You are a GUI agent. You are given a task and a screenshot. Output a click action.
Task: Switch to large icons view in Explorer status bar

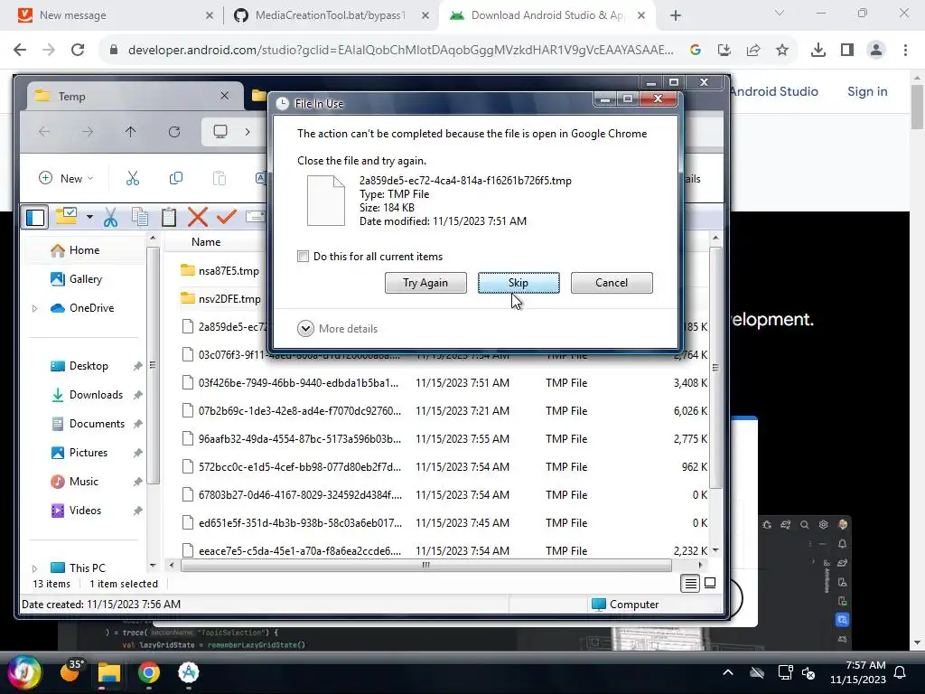tap(710, 583)
